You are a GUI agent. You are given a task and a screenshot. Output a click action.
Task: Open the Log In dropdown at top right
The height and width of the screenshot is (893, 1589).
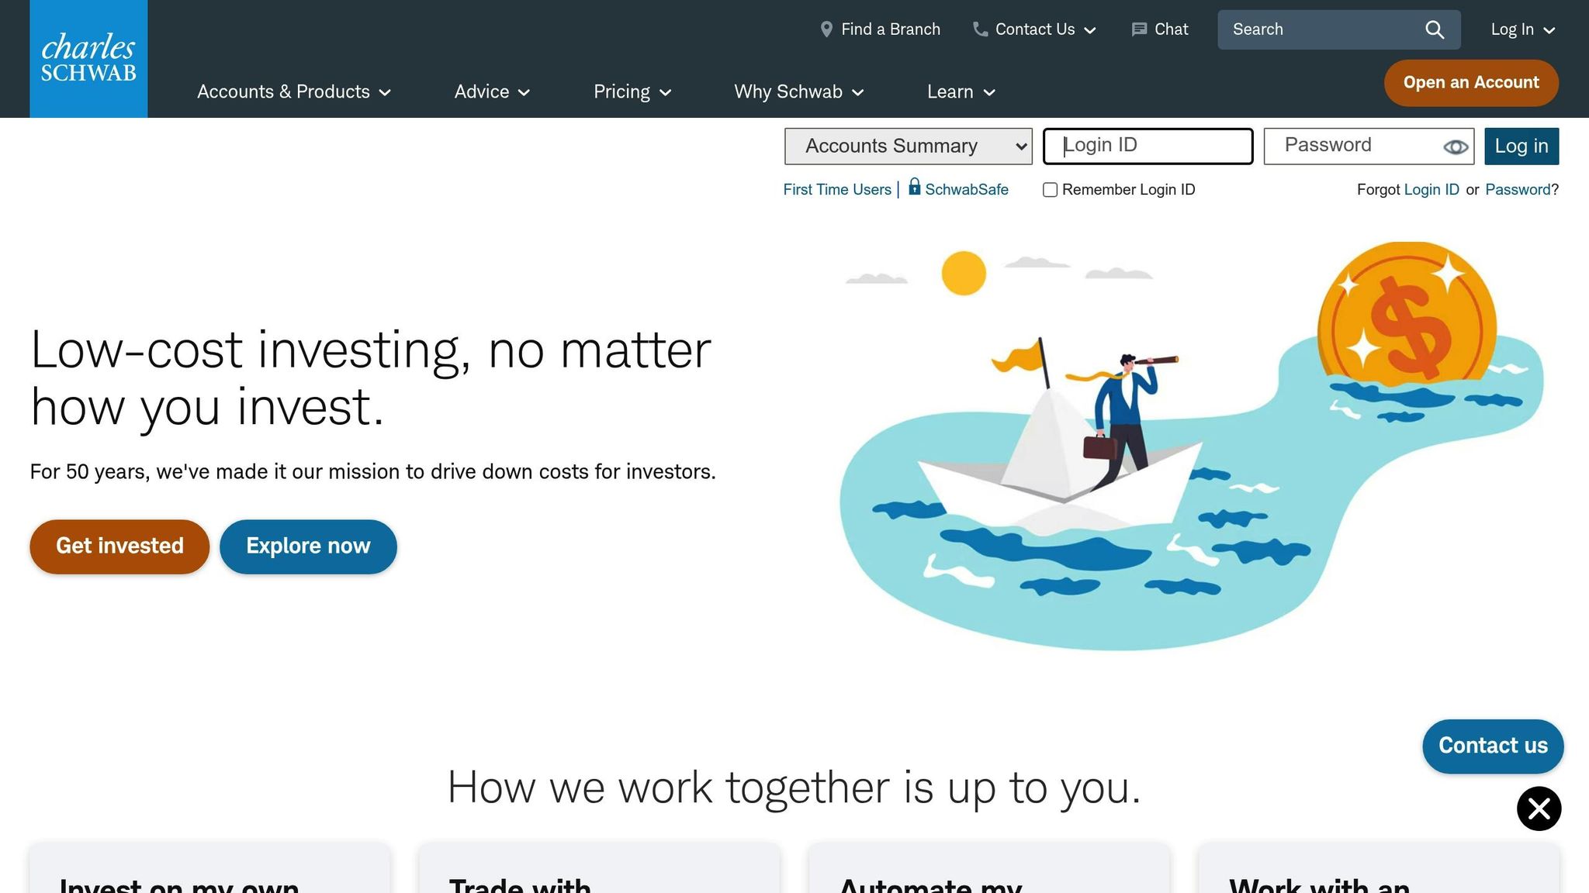pos(1523,29)
